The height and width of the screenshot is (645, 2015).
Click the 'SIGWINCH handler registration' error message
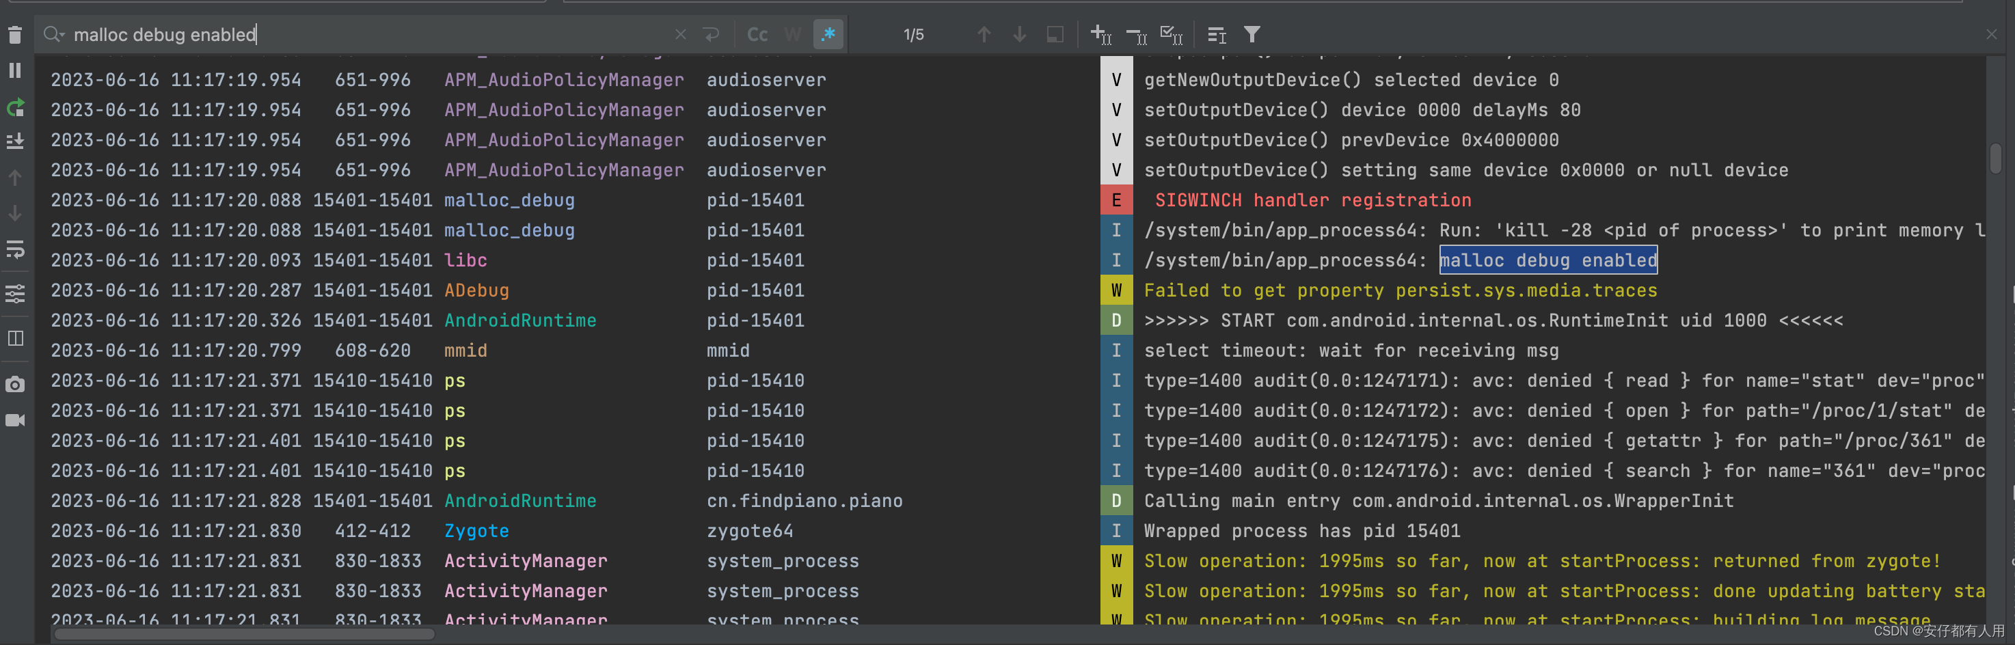point(1313,200)
